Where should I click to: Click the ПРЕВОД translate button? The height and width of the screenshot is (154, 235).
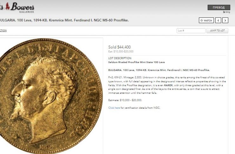(219, 8)
